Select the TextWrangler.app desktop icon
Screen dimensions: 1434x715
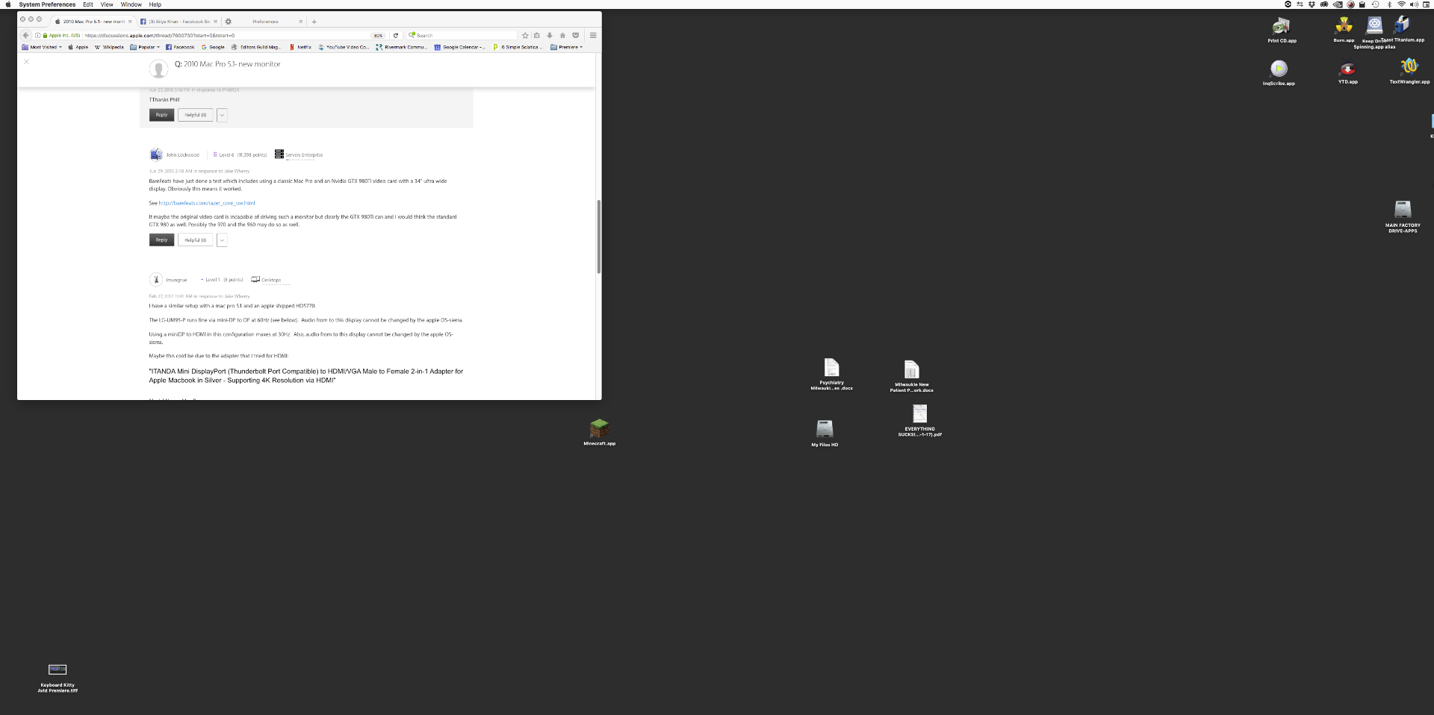point(1409,71)
